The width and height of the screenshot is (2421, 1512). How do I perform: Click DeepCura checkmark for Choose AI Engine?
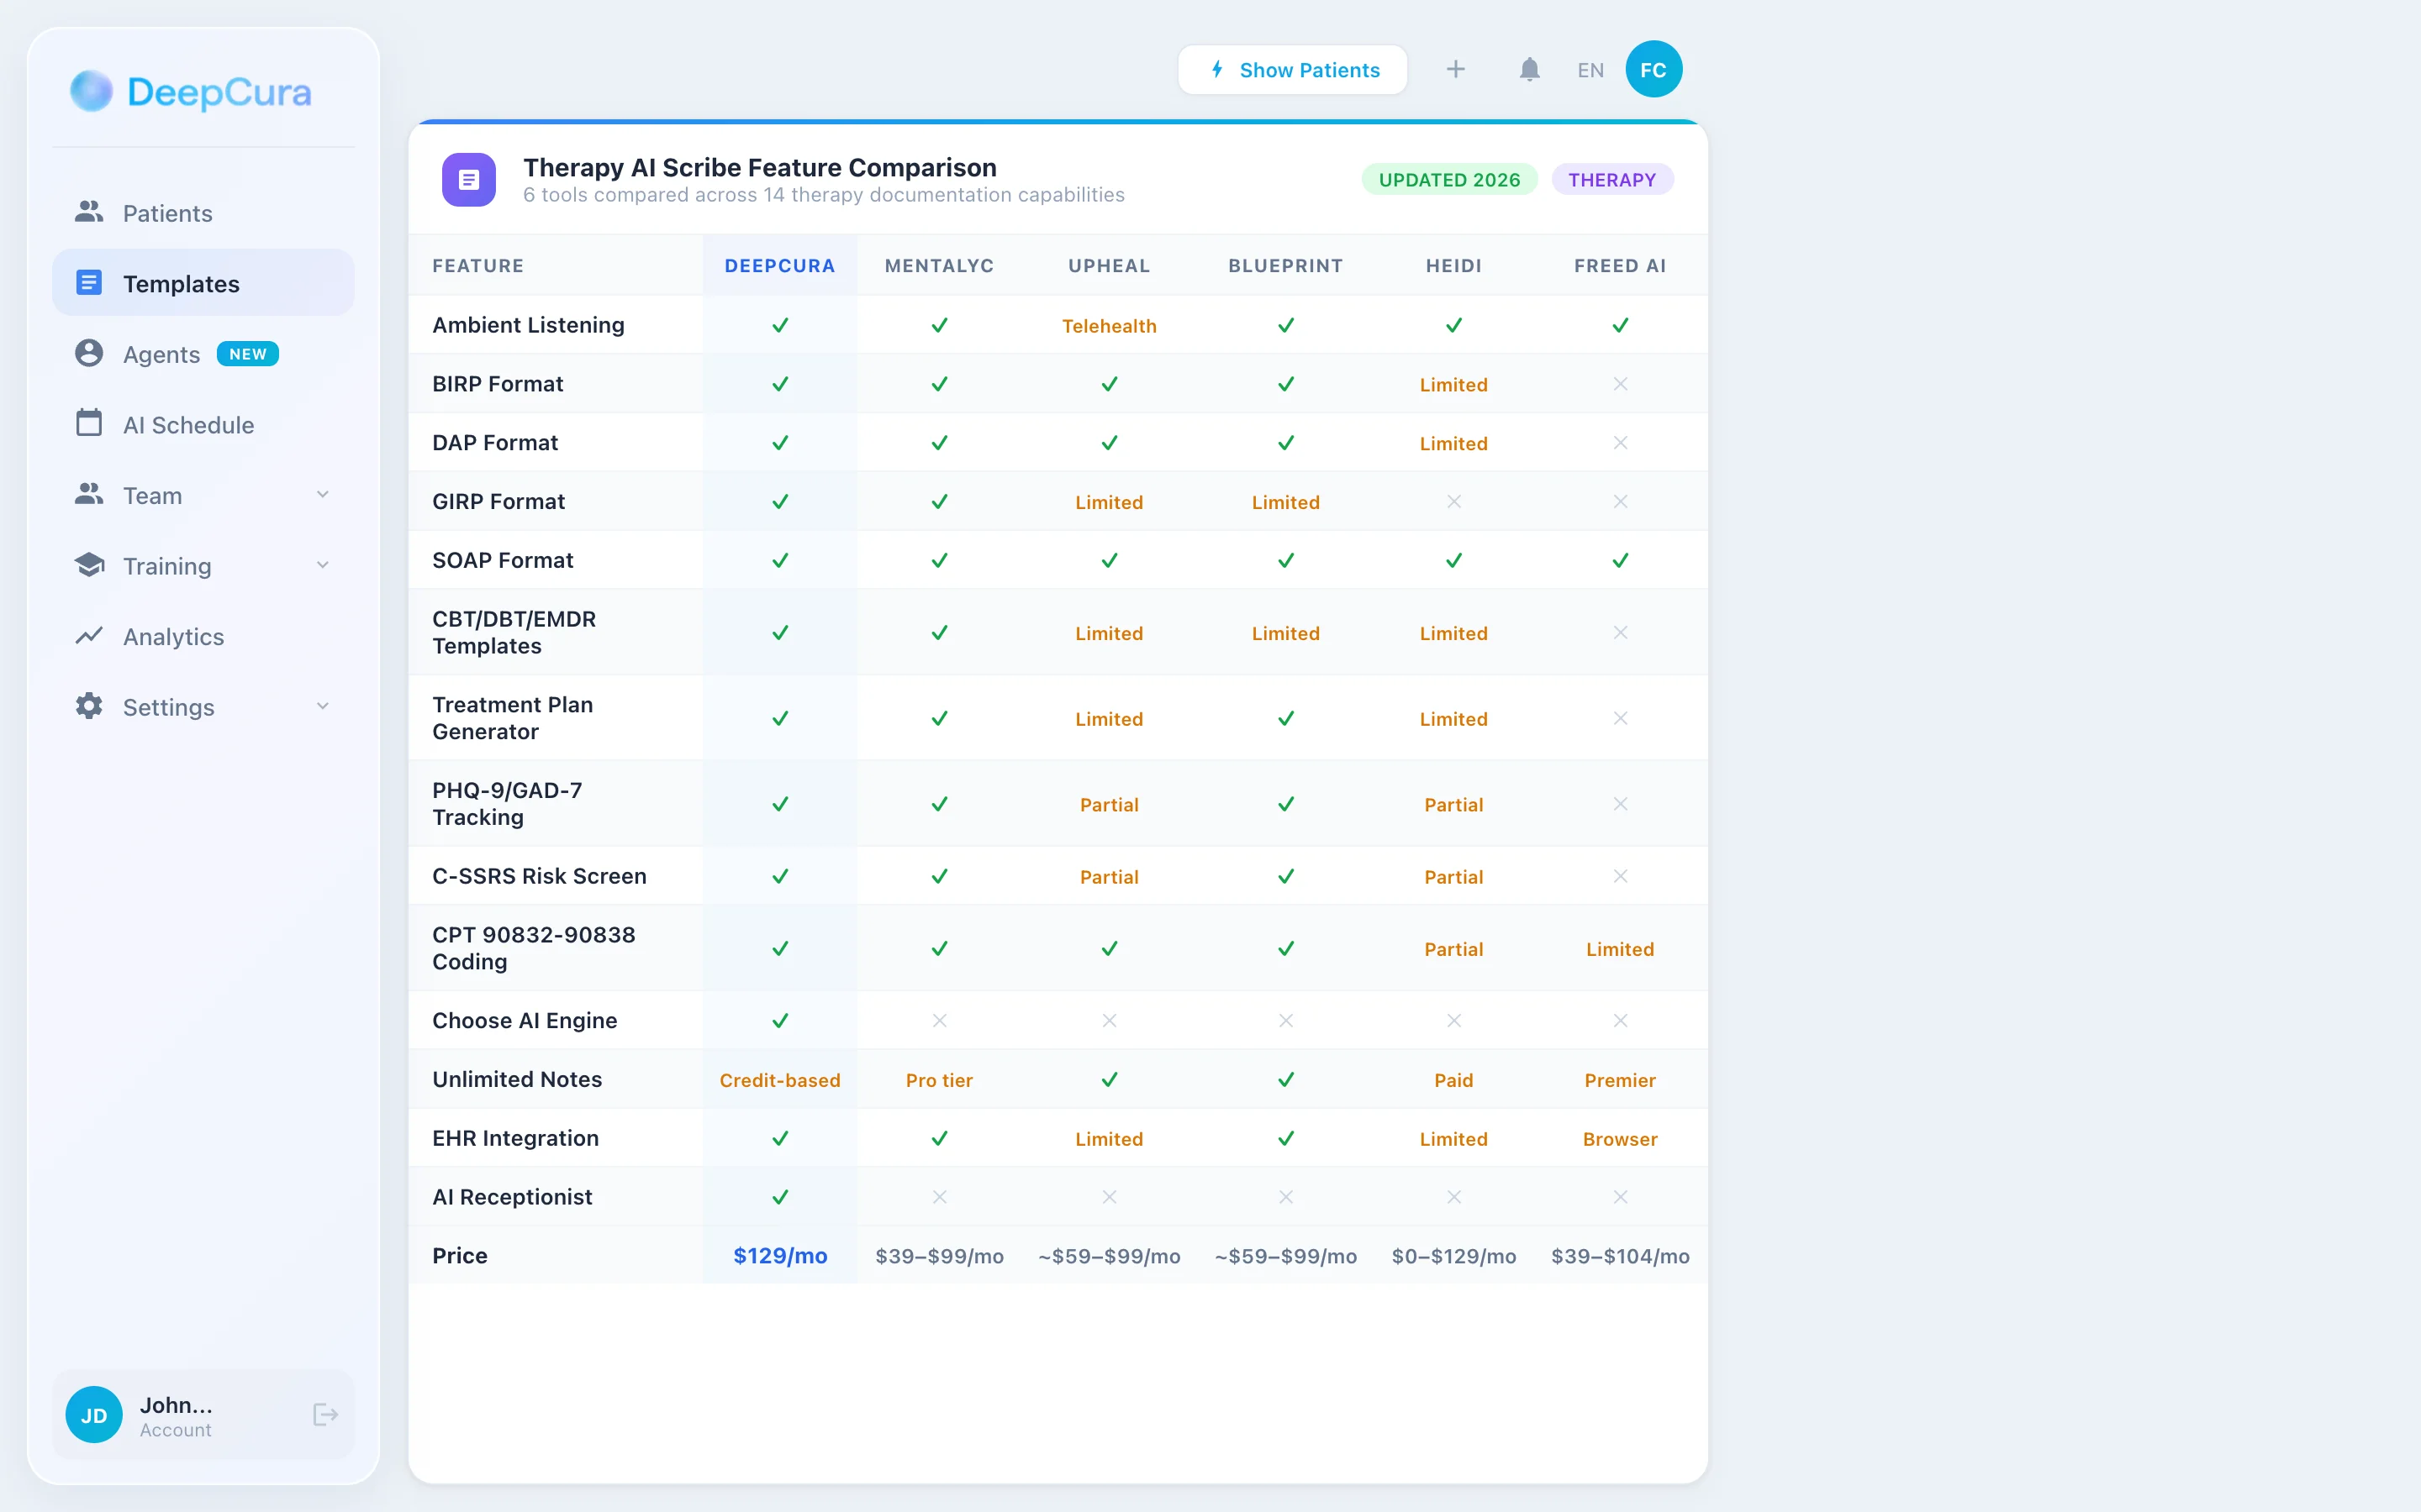tap(779, 1020)
